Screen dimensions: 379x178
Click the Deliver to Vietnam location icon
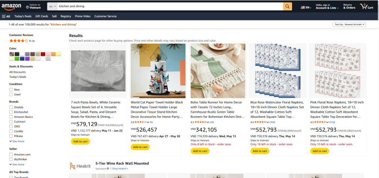27,7
